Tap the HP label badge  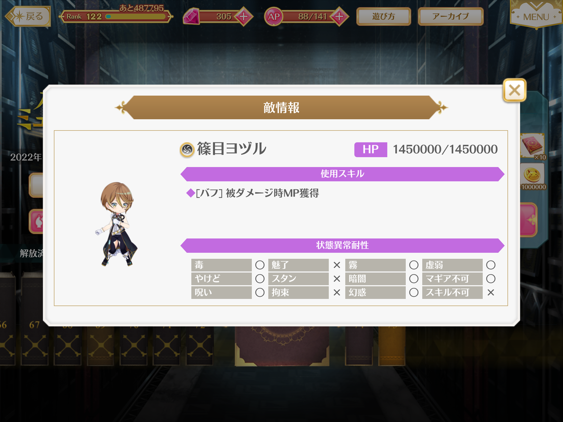click(x=371, y=150)
